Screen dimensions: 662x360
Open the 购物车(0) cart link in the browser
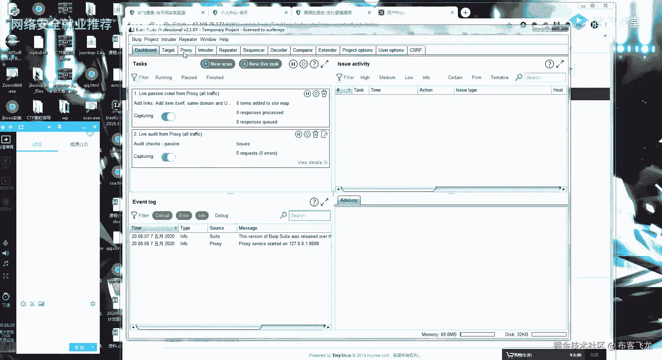520,355
